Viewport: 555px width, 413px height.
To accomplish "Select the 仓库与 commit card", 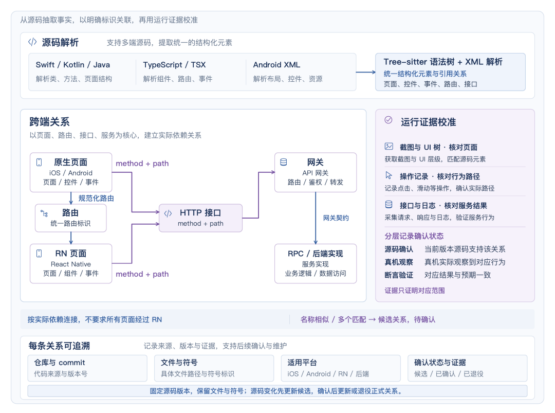I will point(87,368).
